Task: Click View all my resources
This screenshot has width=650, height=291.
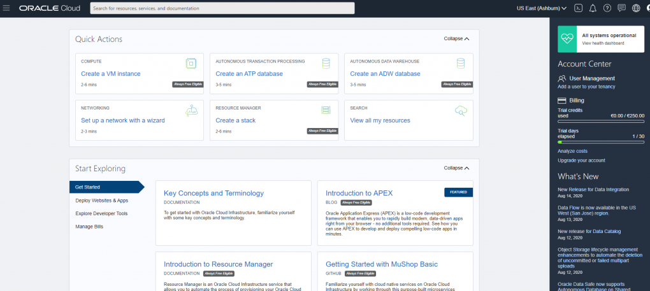Action: tap(380, 120)
